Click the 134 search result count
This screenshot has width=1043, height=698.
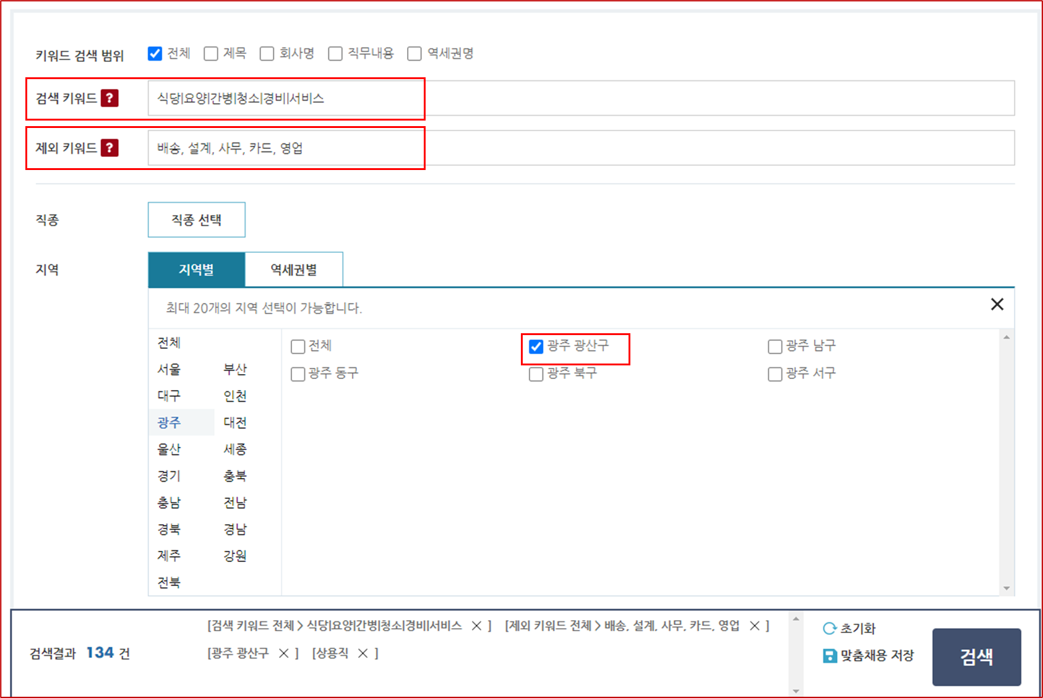pos(100,653)
